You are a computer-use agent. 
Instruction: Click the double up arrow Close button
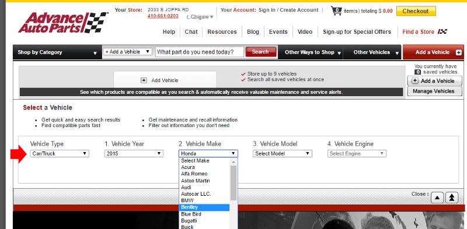(x=451, y=198)
